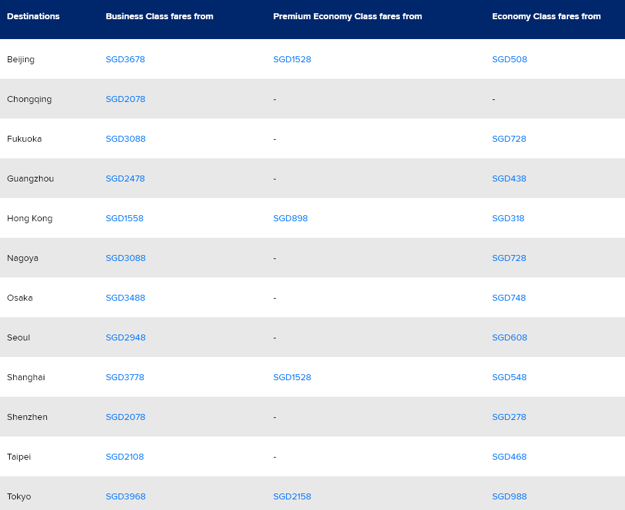Viewport: 625px width, 510px height.
Task: Open Taipei Business Class fare SGD2108
Action: (x=124, y=457)
